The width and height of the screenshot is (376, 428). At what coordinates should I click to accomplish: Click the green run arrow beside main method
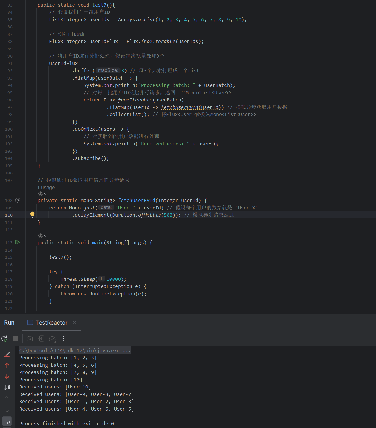[x=18, y=242]
